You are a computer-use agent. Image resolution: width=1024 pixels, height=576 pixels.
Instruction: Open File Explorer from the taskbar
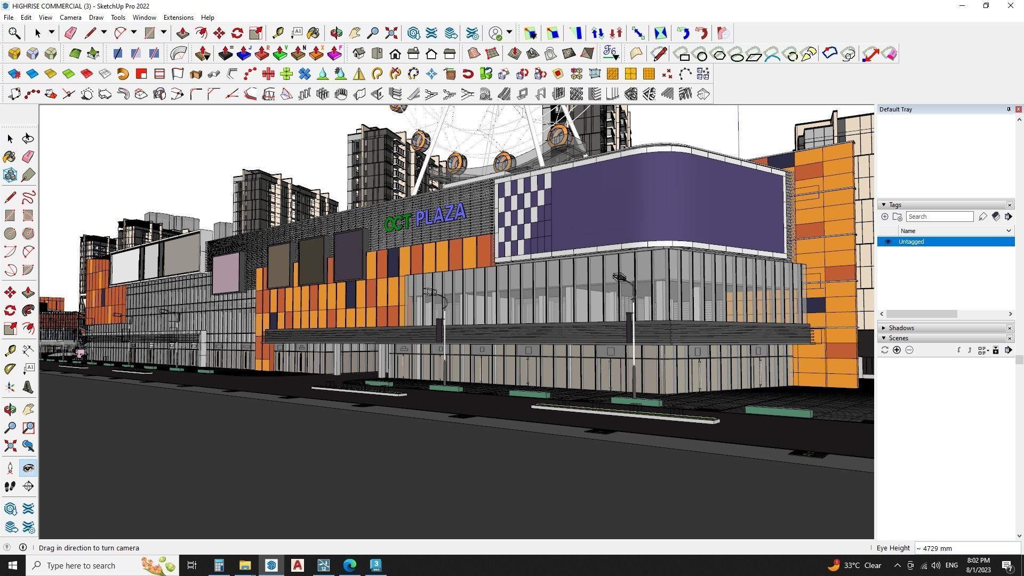click(x=245, y=565)
